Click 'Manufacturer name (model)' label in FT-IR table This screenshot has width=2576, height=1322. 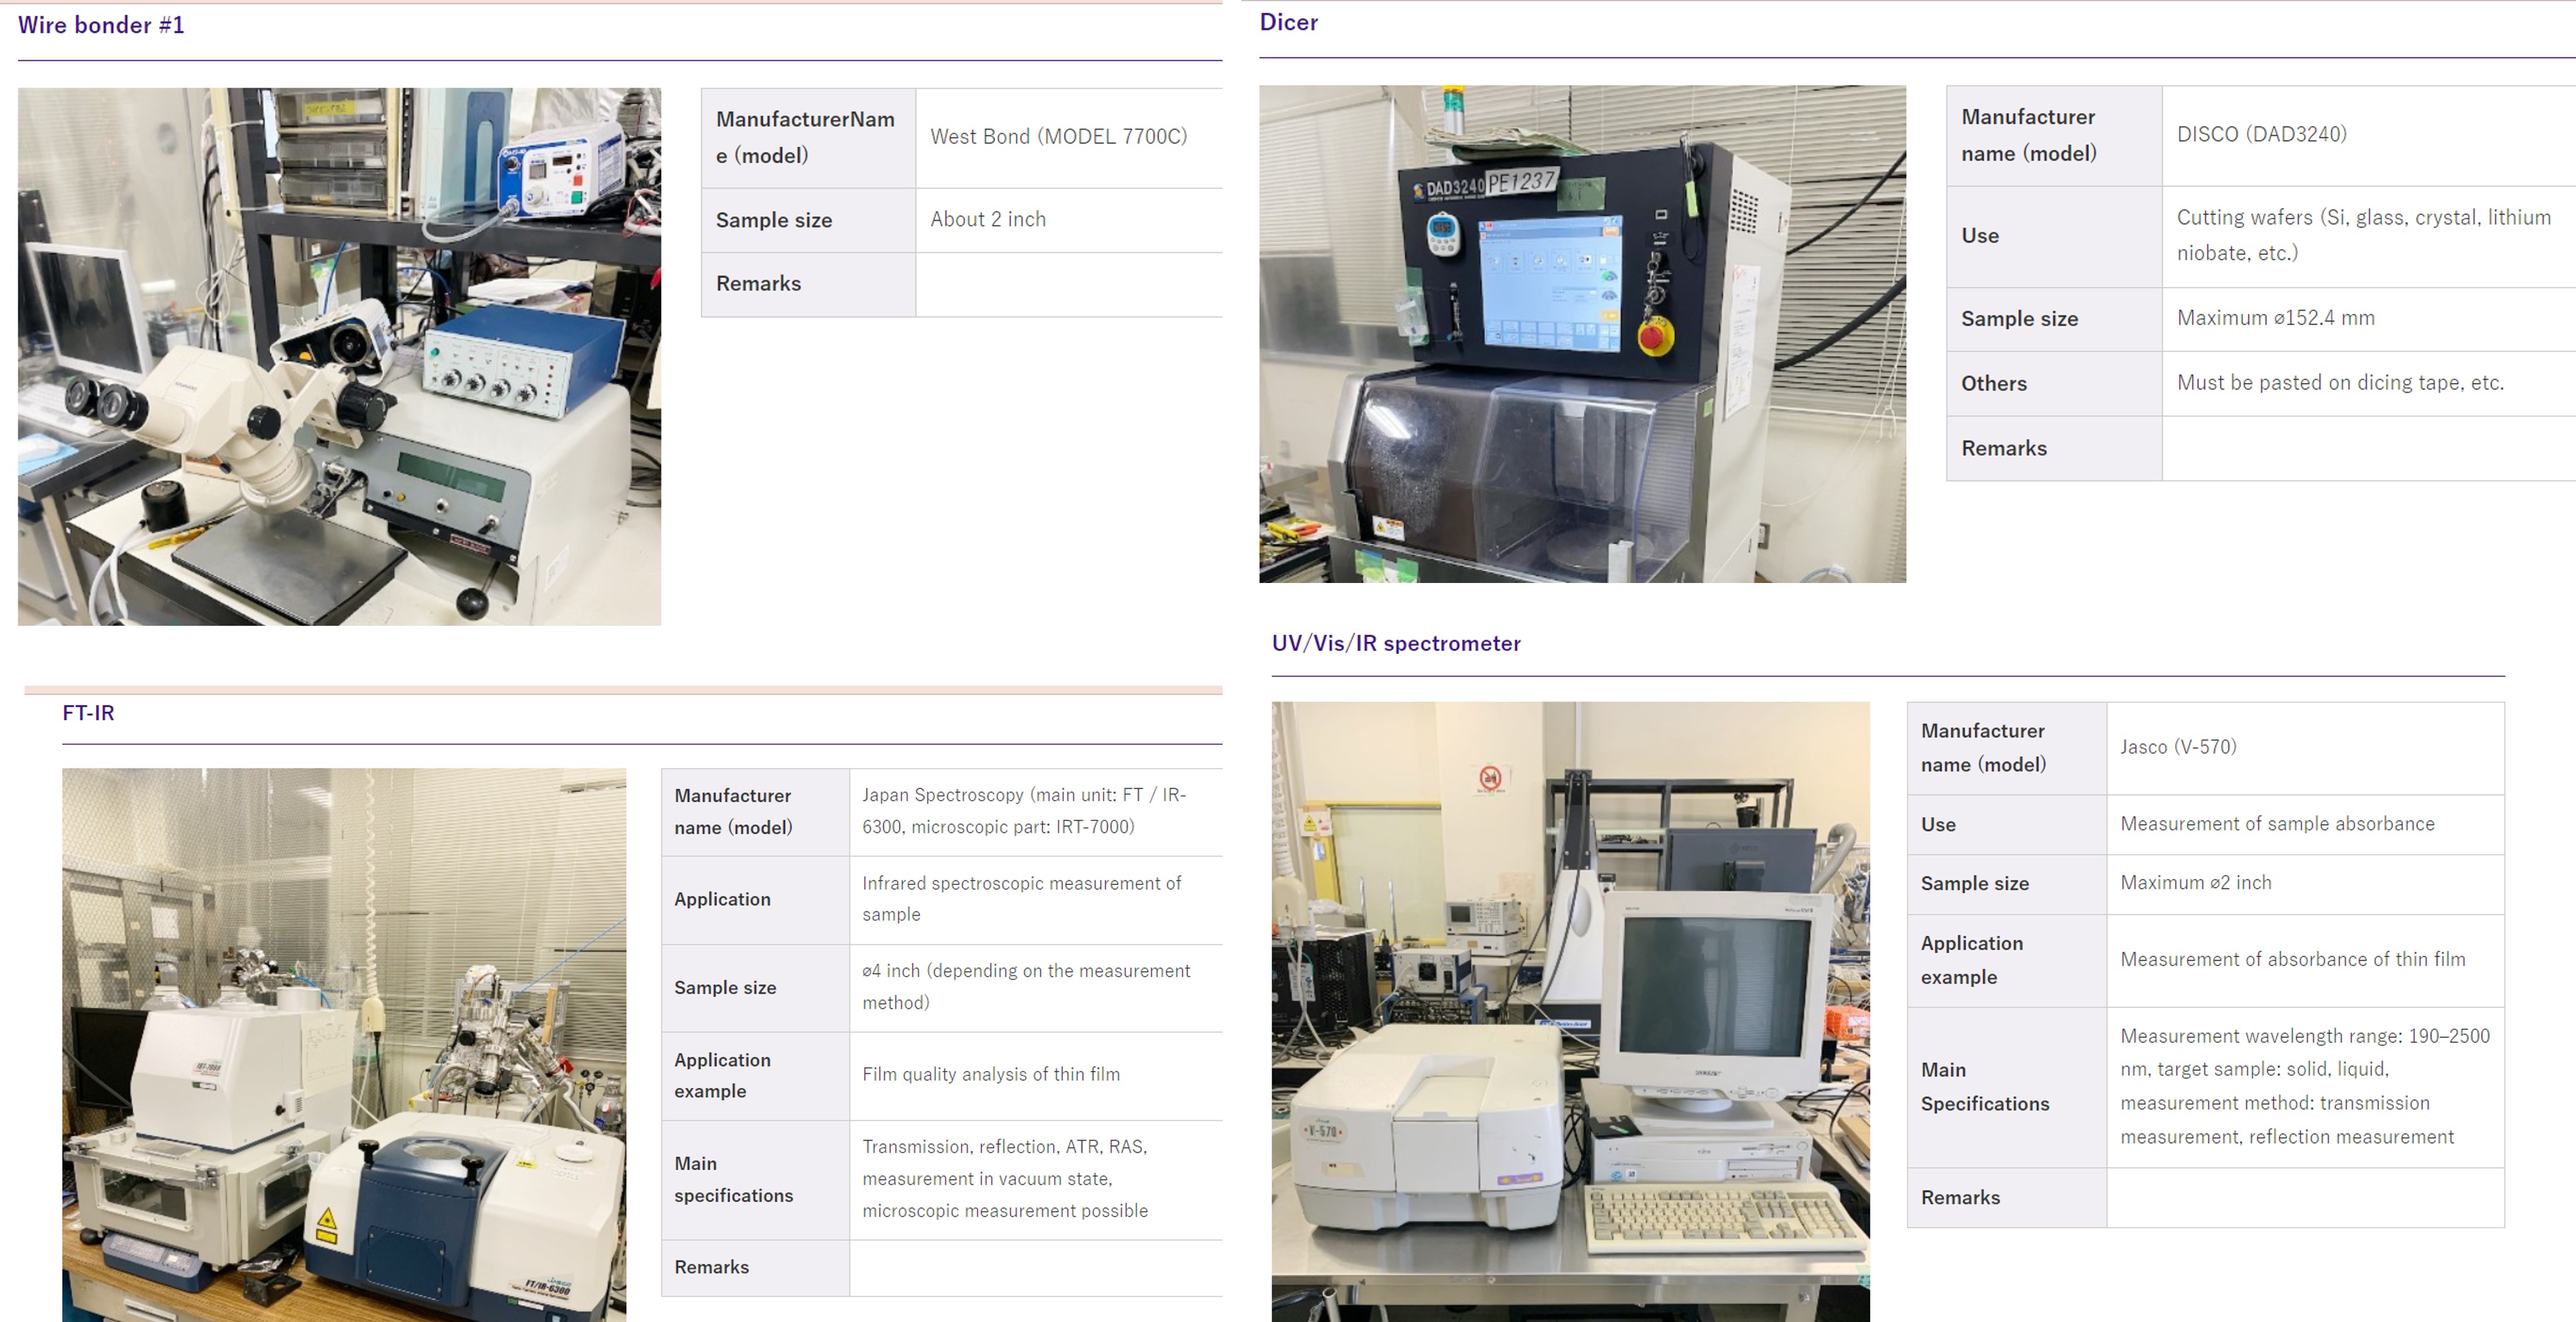point(755,812)
